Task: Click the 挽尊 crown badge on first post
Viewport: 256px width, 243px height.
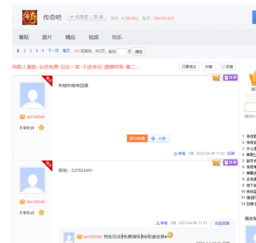Action: pos(230,78)
